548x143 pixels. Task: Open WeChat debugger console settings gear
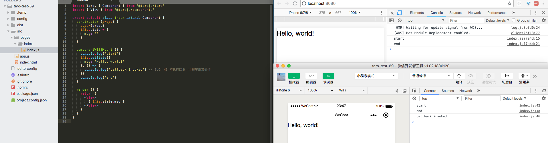point(544,98)
